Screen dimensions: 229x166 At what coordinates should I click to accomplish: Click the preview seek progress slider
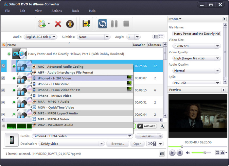click(198, 146)
